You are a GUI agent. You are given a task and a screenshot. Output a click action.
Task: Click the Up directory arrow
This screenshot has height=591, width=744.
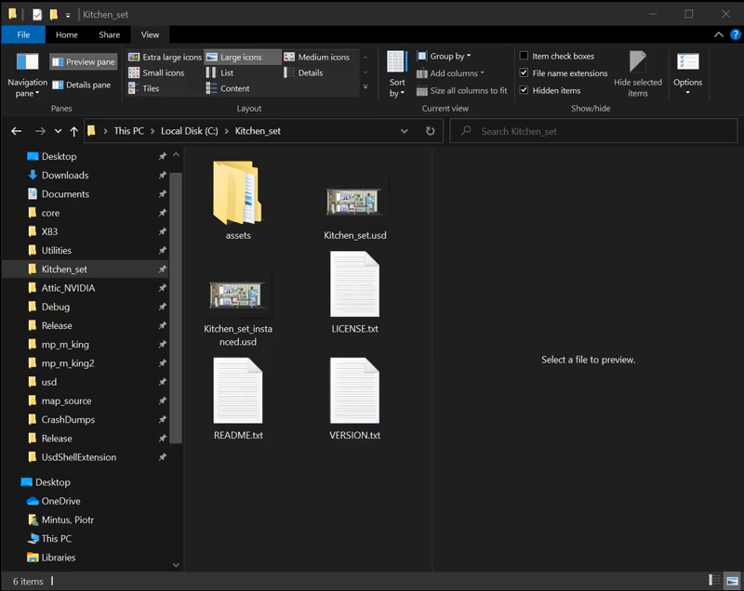pos(74,131)
